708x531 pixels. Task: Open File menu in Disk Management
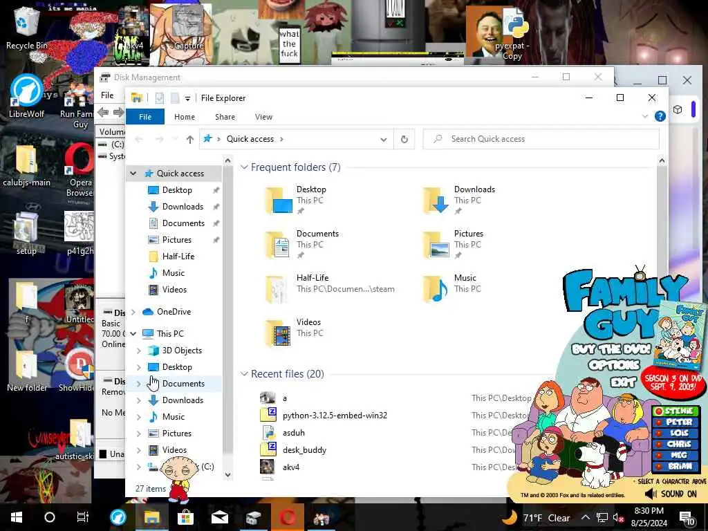tap(107, 95)
